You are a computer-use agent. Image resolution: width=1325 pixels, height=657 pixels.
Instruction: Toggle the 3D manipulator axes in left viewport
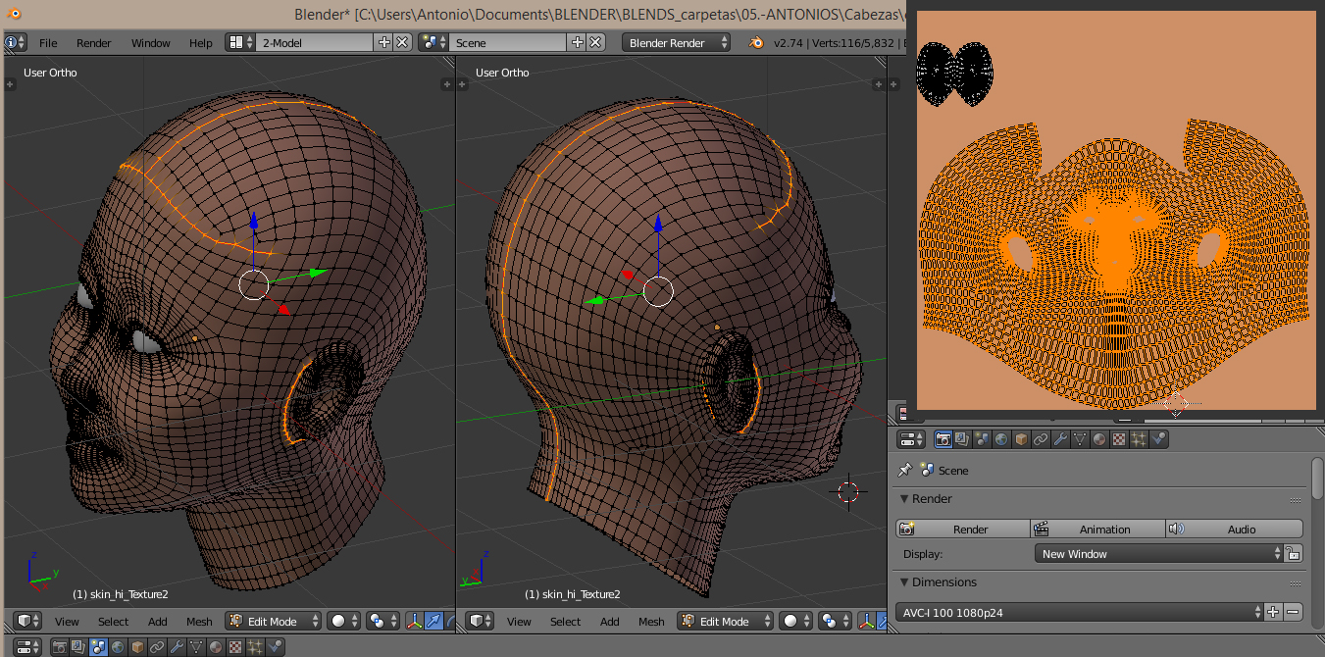click(x=414, y=621)
